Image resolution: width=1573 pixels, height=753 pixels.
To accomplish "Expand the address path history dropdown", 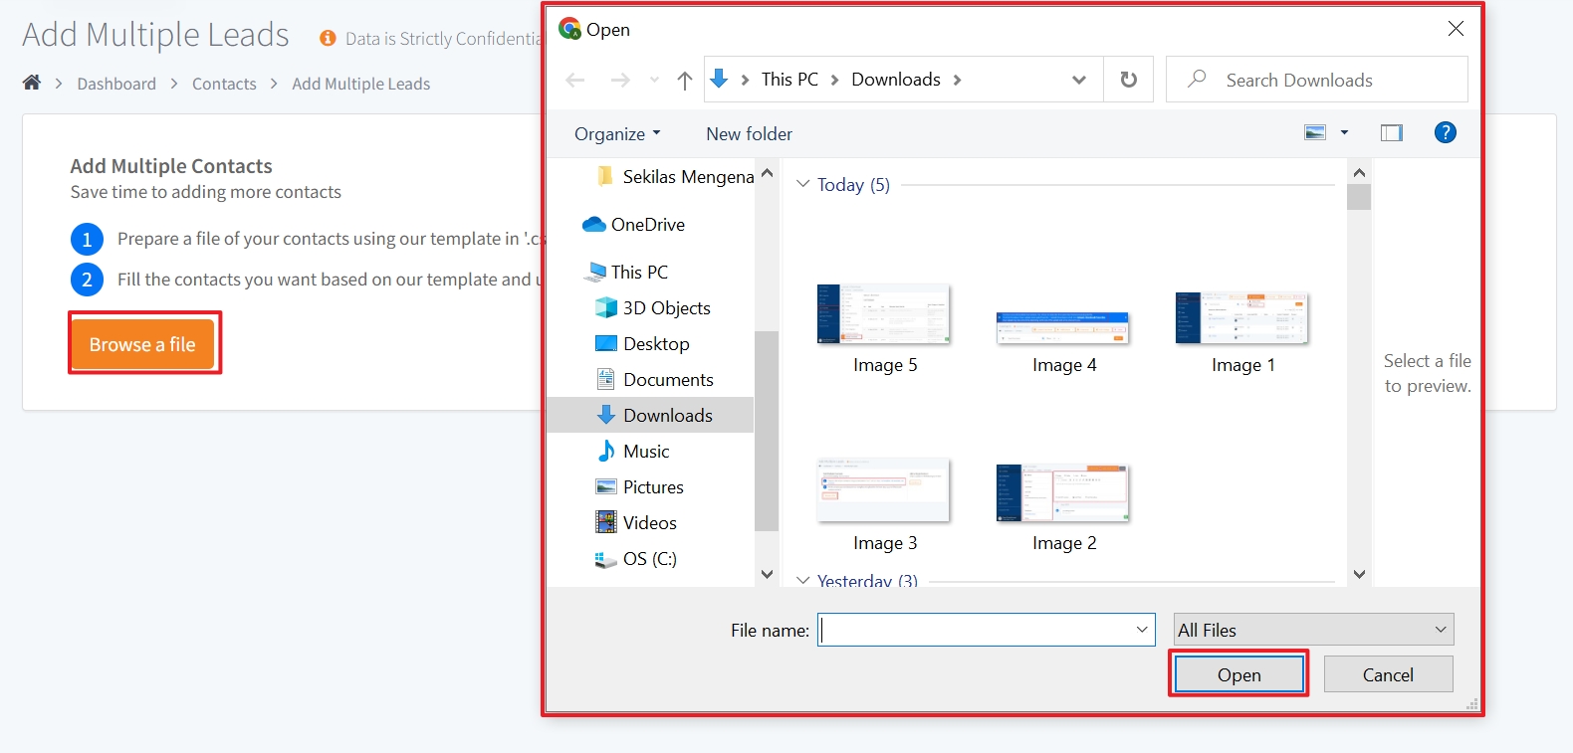I will (x=1078, y=80).
